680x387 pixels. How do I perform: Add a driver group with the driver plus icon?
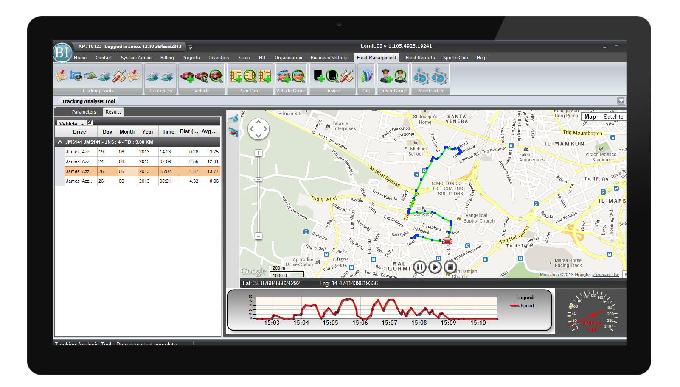click(x=386, y=76)
